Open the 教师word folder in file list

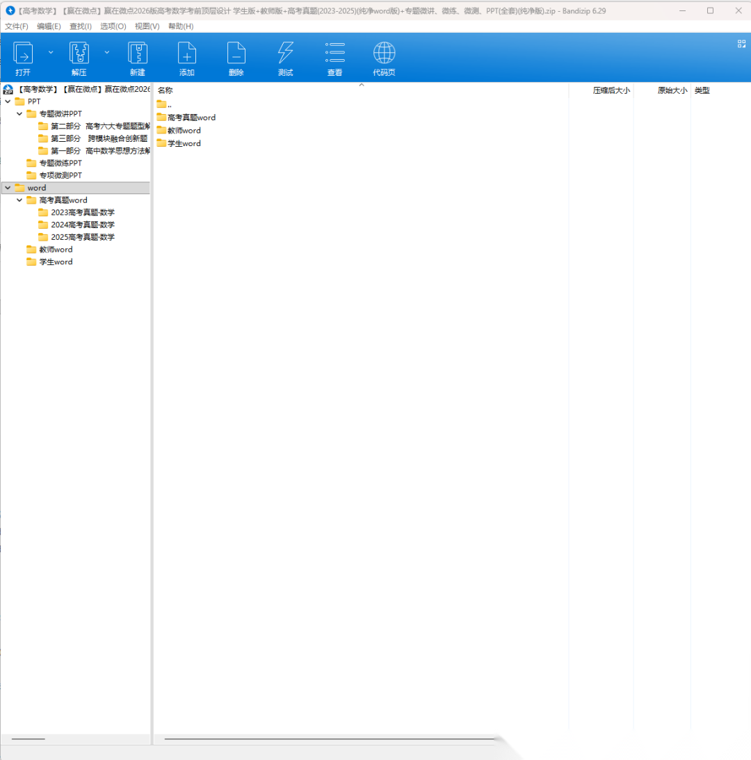(x=184, y=131)
